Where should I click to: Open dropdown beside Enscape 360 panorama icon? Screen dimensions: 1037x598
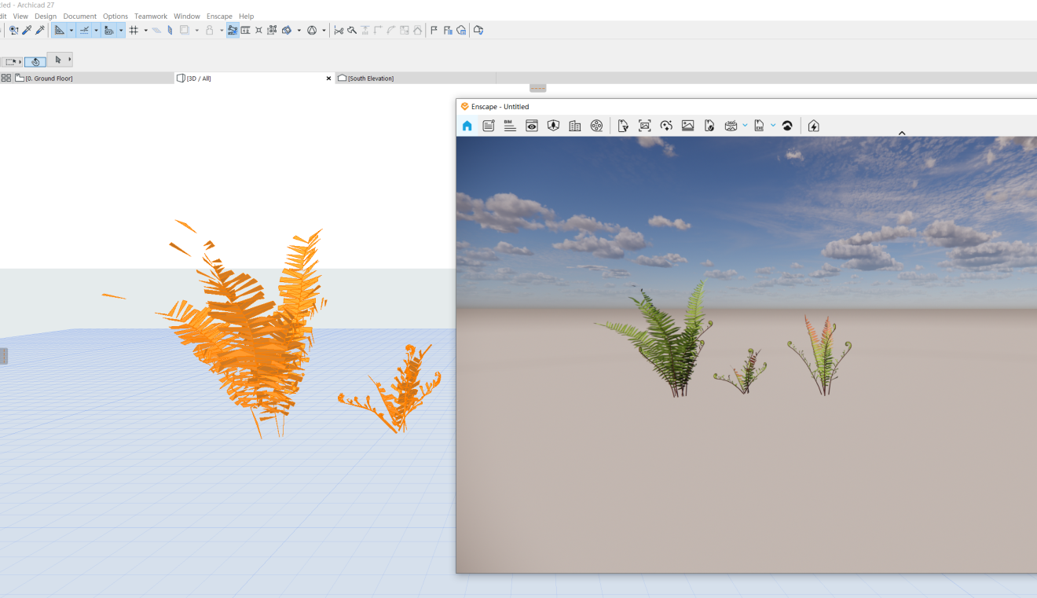pos(745,126)
